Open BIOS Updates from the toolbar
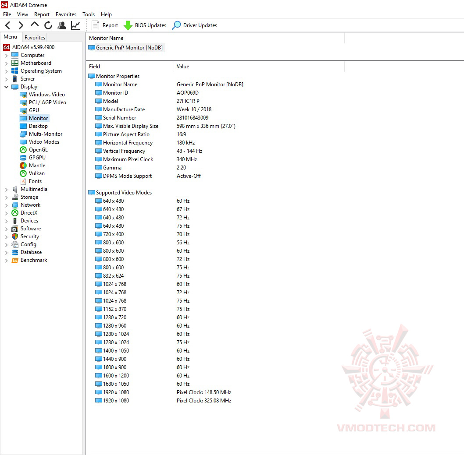This screenshot has width=464, height=455. (x=145, y=25)
